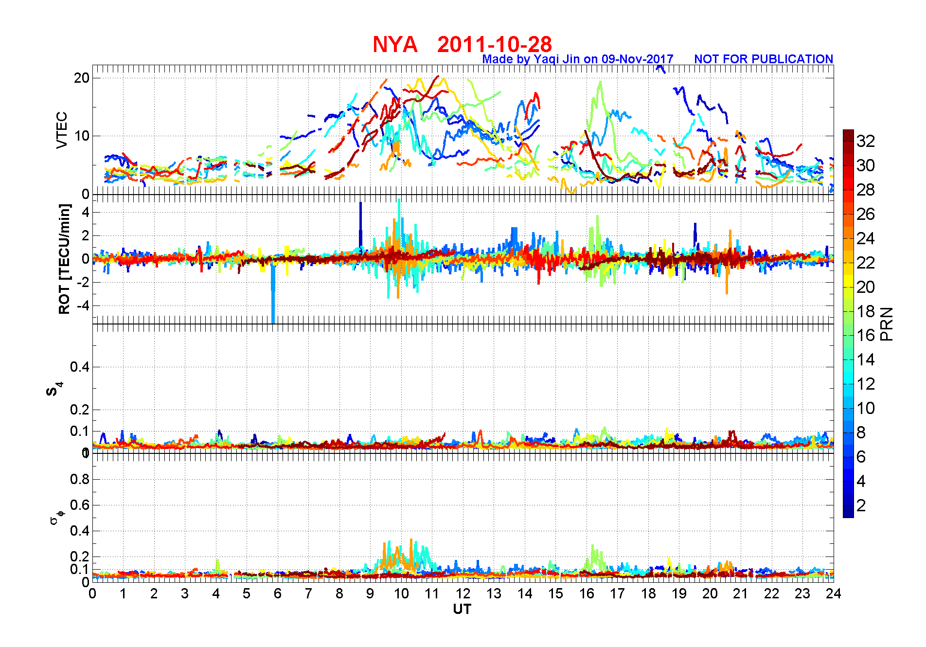
Task: Select the "Made by Yaqi Jin on 09-Nov-2017" caption
Action: pyautogui.click(x=578, y=59)
